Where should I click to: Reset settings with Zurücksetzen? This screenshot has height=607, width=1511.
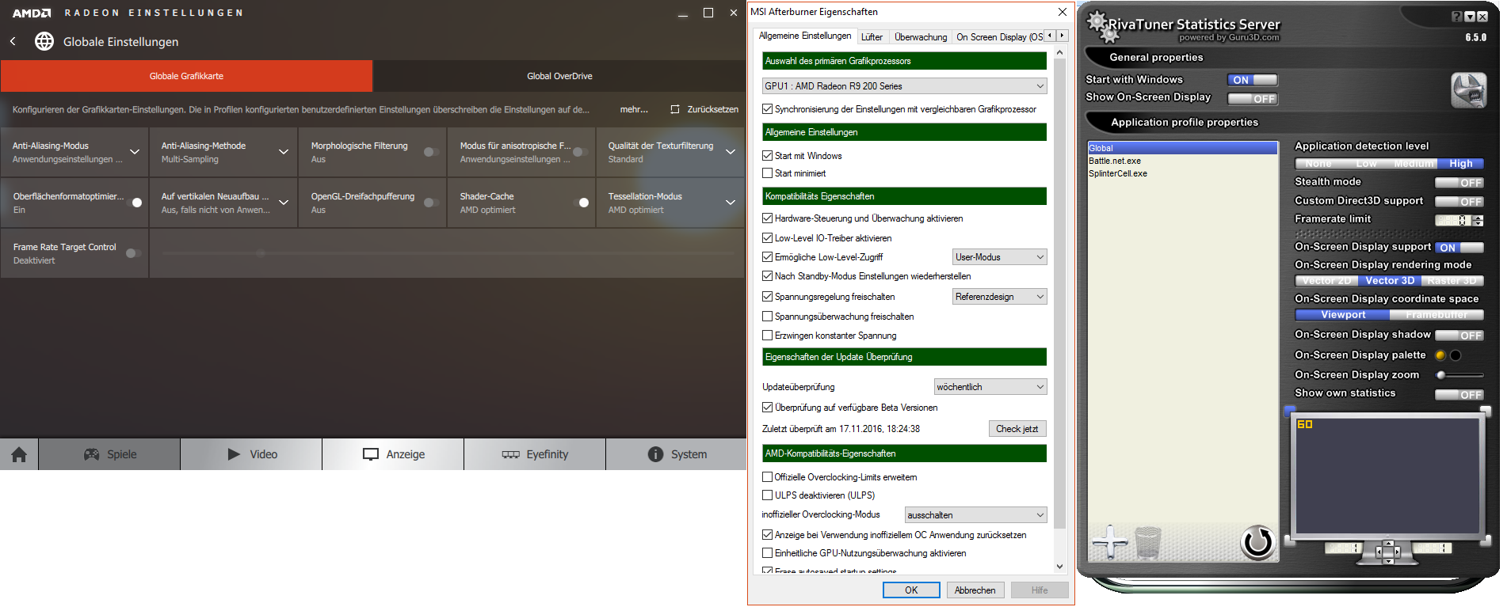coord(704,109)
